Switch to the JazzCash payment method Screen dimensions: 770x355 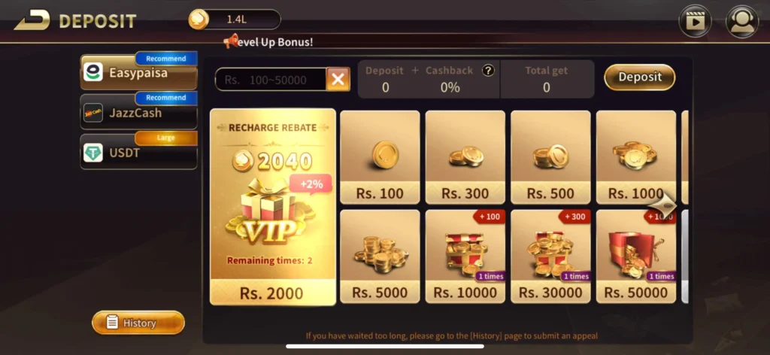click(138, 111)
